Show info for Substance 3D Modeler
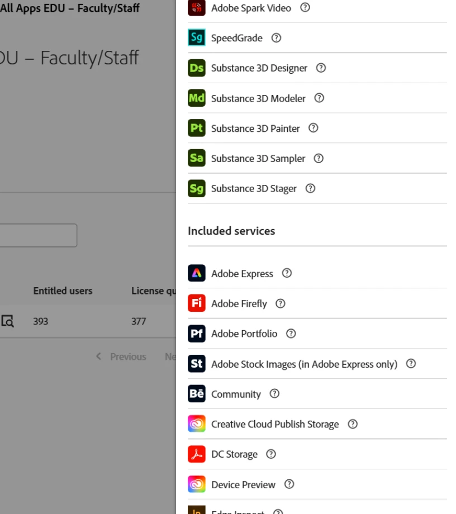The image size is (456, 514). click(x=319, y=98)
